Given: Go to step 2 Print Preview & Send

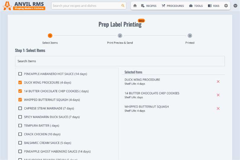Looking at the screenshot, I should [120, 36].
